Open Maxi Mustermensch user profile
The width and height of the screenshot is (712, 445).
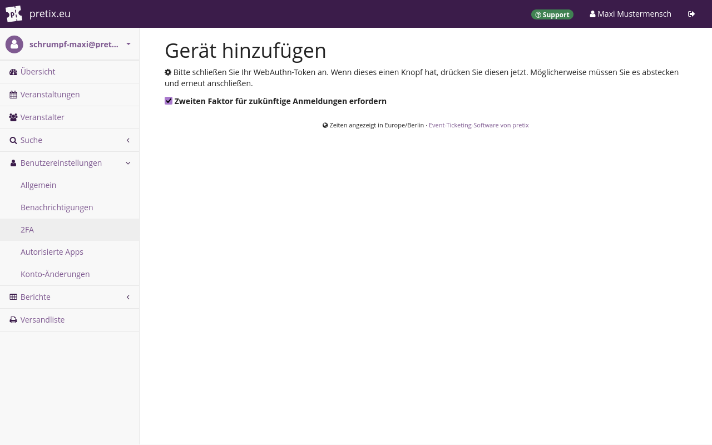630,14
